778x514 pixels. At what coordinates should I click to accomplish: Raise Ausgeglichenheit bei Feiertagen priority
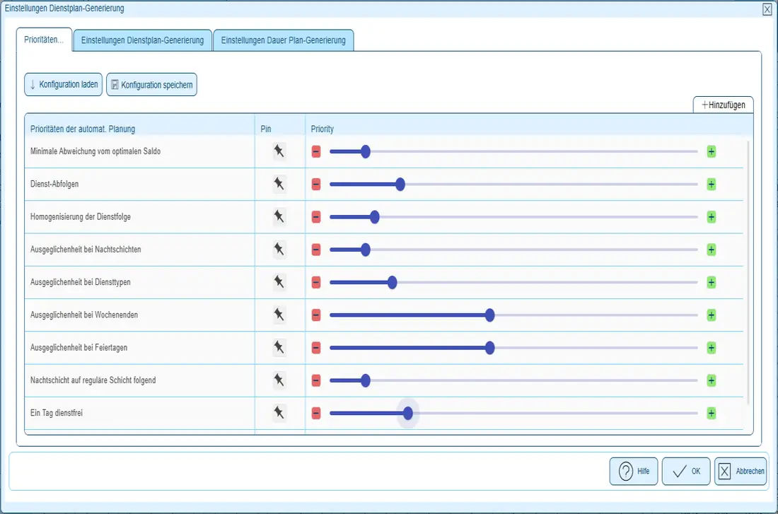point(711,349)
